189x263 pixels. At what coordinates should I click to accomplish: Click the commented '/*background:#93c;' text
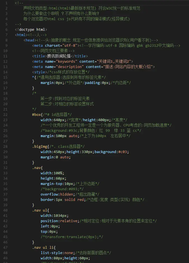[x=60, y=130]
